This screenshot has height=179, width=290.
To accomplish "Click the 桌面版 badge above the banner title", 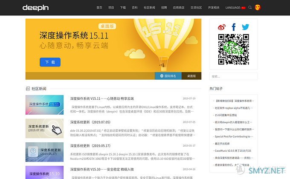I will (107, 26).
